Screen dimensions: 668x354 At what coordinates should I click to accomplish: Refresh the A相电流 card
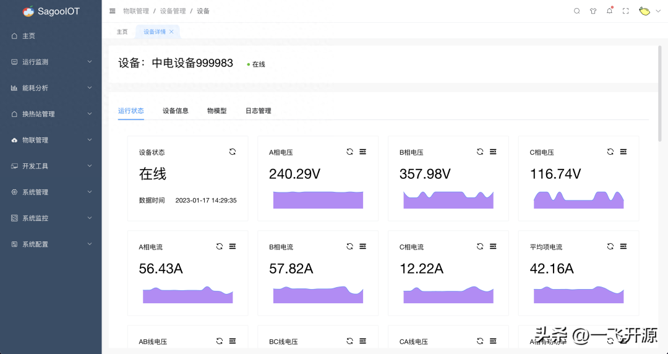220,246
